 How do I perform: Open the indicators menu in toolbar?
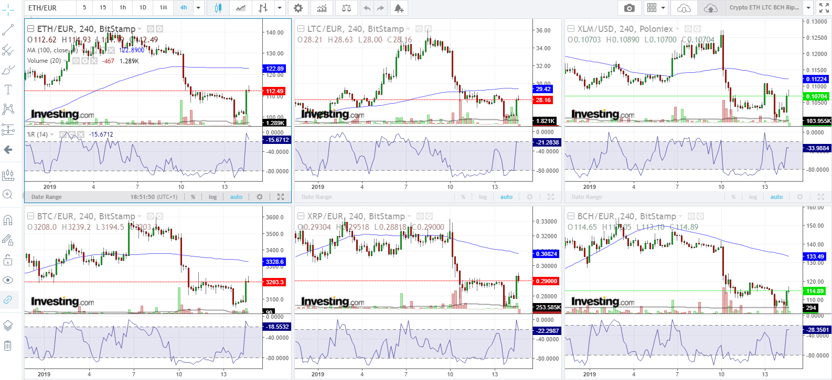[x=322, y=8]
